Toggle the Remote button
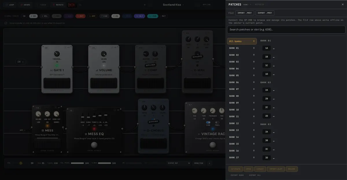 (x=58, y=5)
